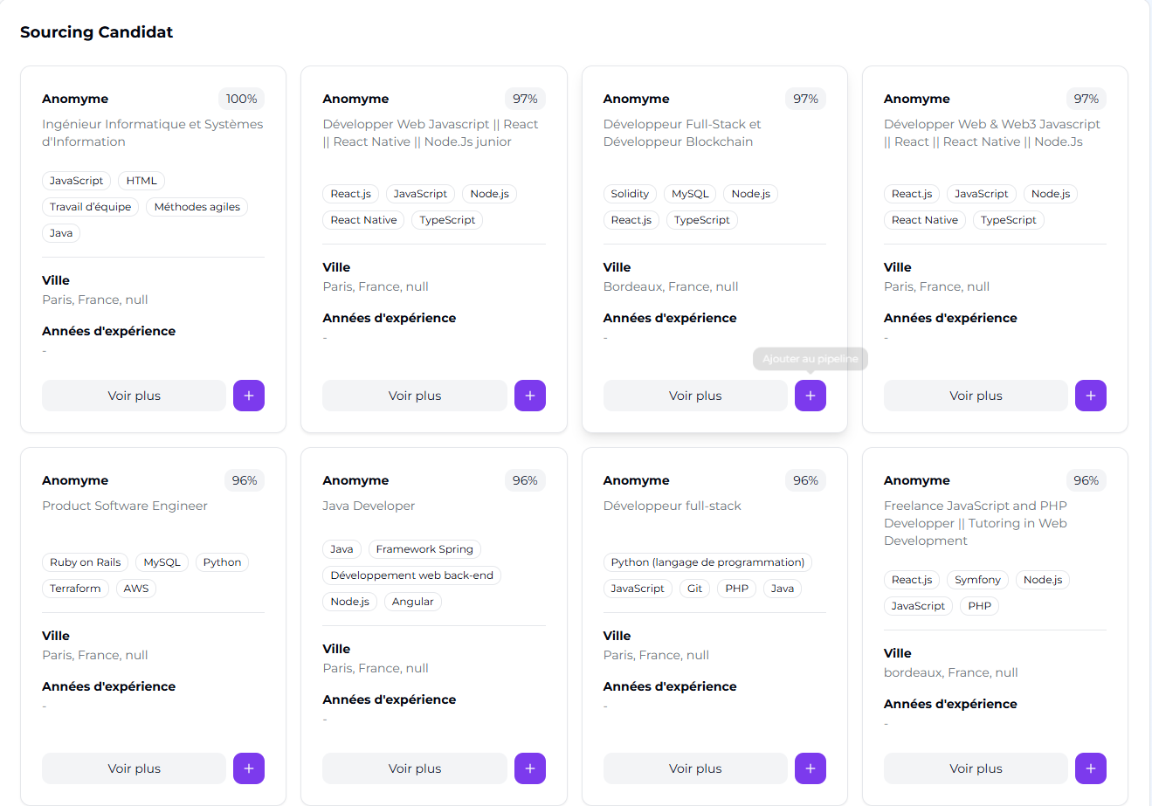
Task: Open Voir plus for Ingénieur Informatique card
Action: point(134,396)
